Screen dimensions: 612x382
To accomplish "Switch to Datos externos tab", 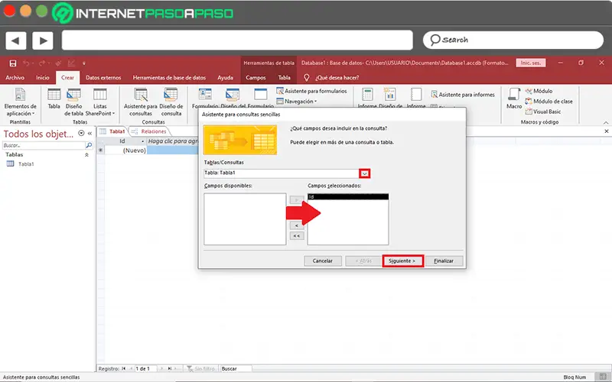I will 103,78.
